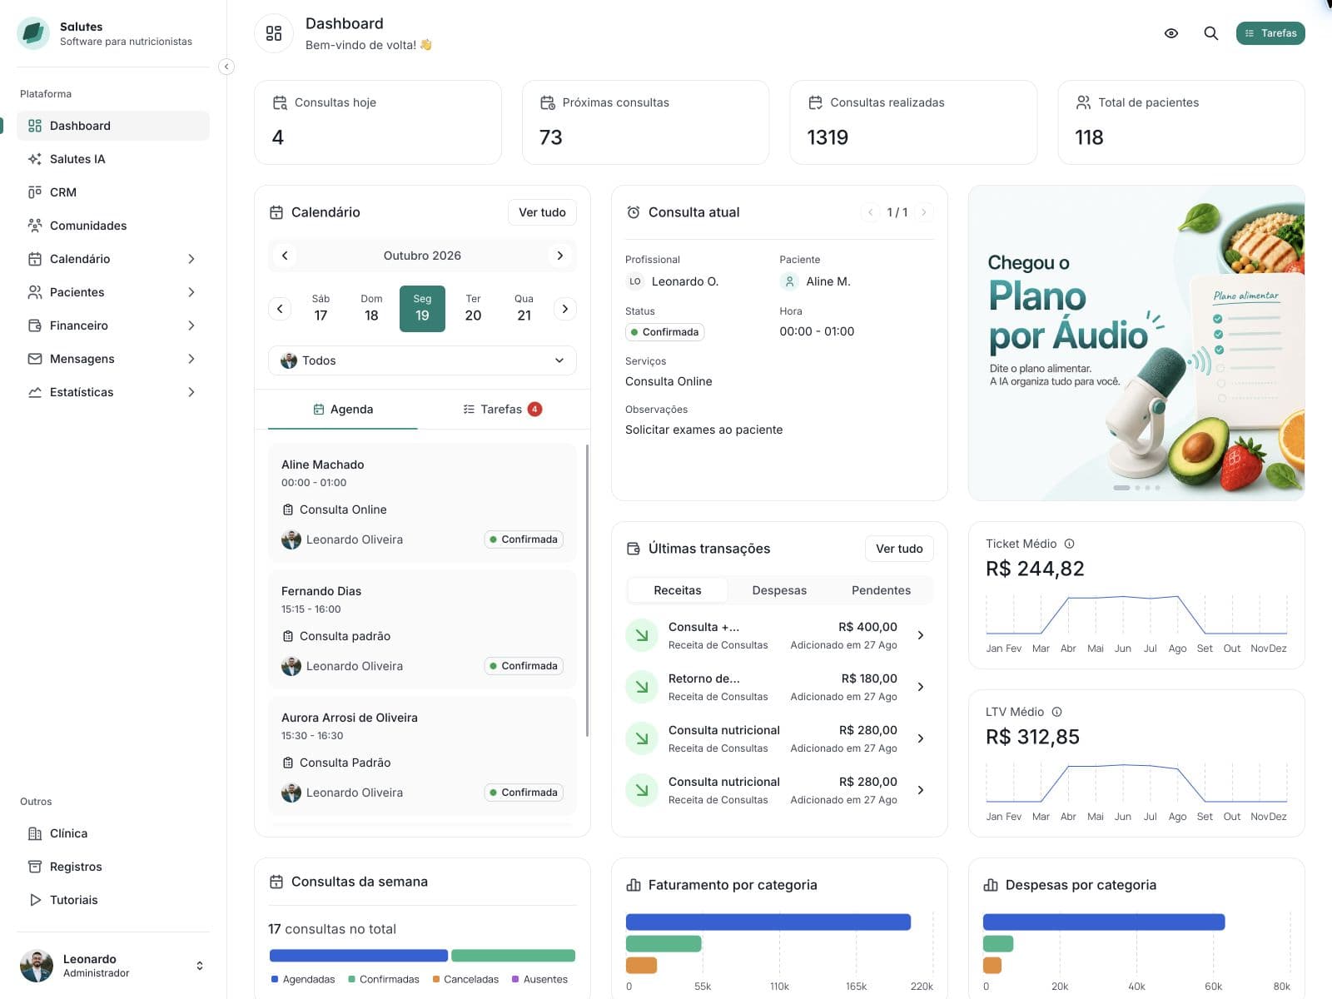Click the LTV Médio info icon
The width and height of the screenshot is (1332, 999).
pos(1057,712)
